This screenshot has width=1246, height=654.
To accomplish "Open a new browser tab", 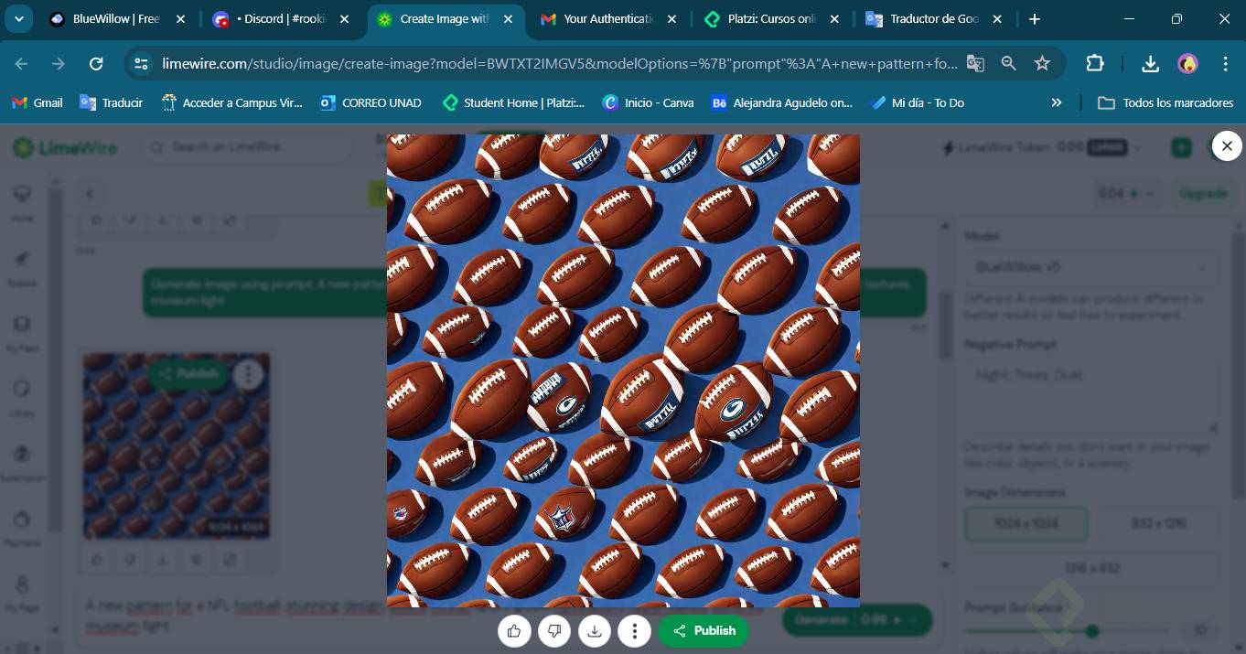I will coord(1034,18).
